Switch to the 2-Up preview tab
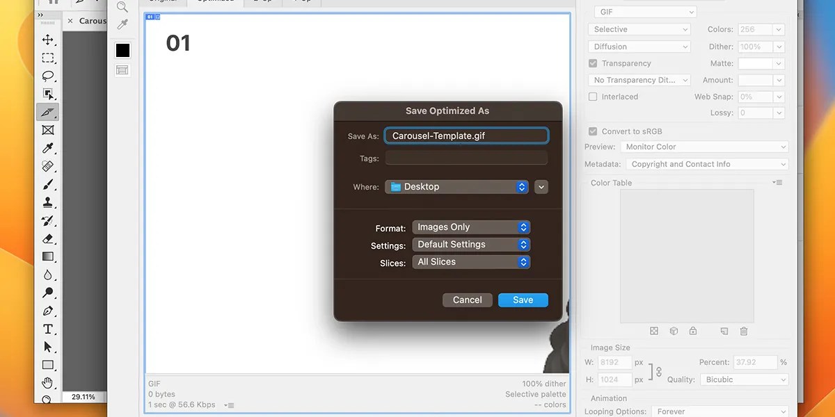835x417 pixels. click(x=262, y=2)
